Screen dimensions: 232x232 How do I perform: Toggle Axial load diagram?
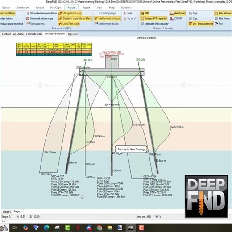click(178, 13)
